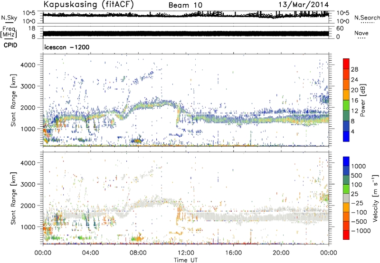This screenshot has width=380, height=263.
Task: Click the "2000" tick on the velocity panel
Action: pyautogui.click(x=28, y=206)
